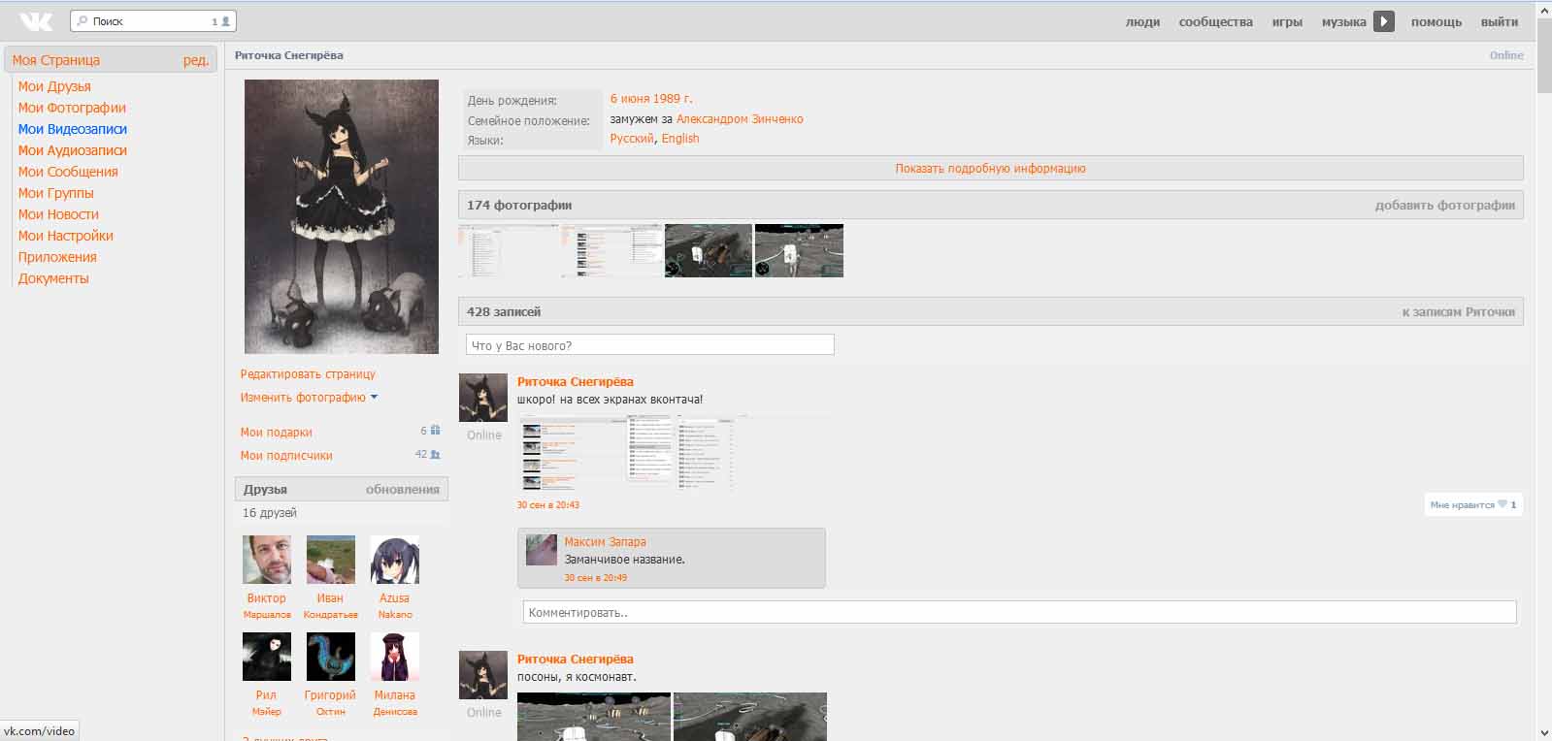Screen dimensions: 1552x741
Task: Click commenter name Максим Запара
Action: tap(605, 542)
